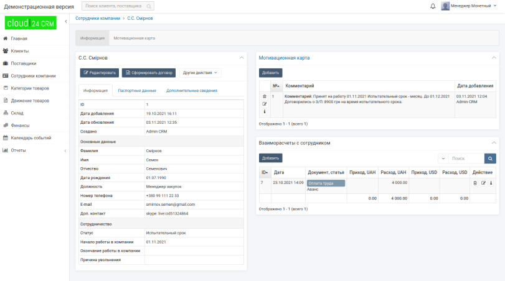505x281 pixels.
Task: View info for motivational card entry
Action: [x=265, y=112]
